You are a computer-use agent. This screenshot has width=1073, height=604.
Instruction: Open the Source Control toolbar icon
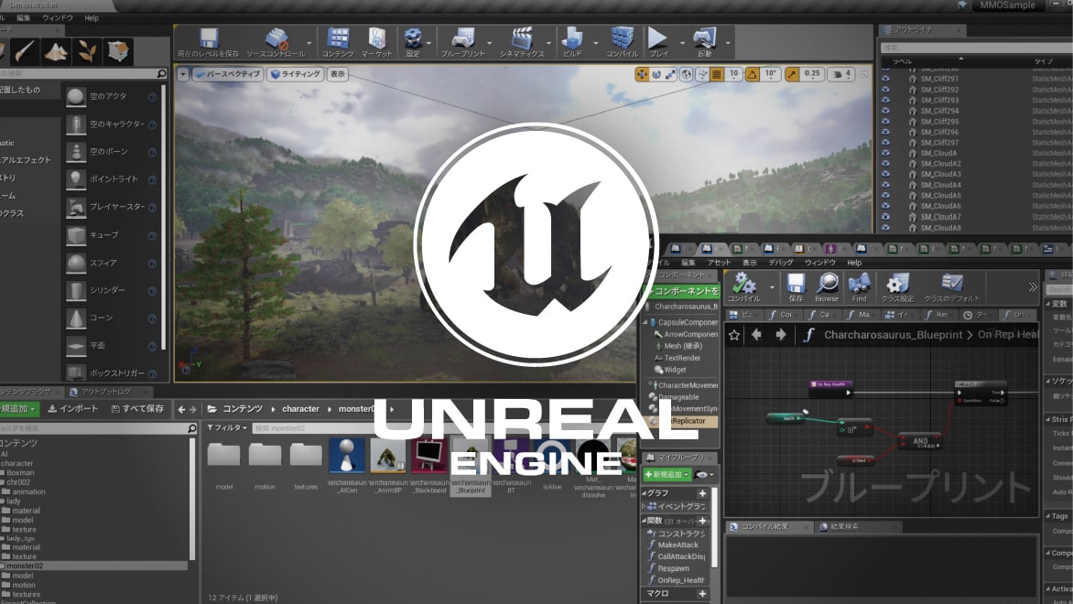pyautogui.click(x=276, y=41)
